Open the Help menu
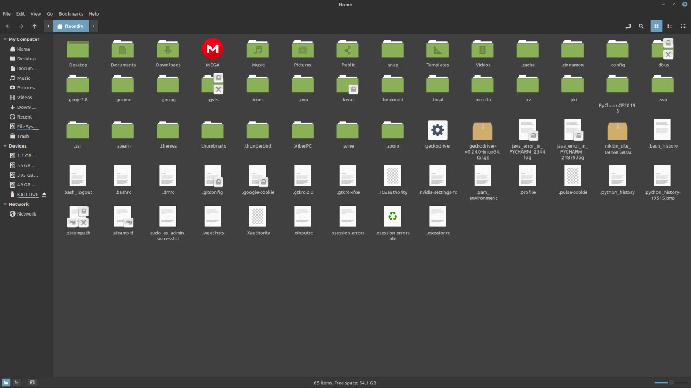Screen dimensions: 691x388 click(x=94, y=13)
